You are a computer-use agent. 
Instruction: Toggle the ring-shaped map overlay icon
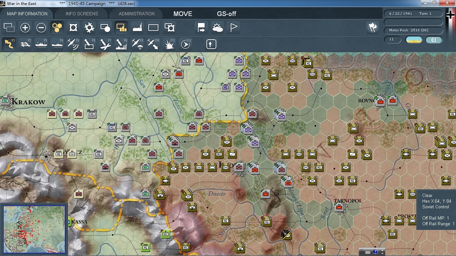click(x=73, y=28)
